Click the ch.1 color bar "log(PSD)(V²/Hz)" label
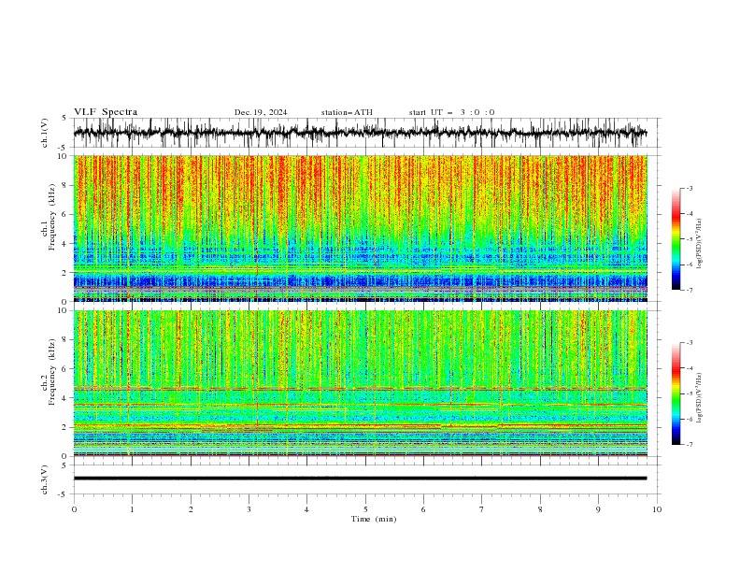The width and height of the screenshot is (740, 572). pos(700,244)
